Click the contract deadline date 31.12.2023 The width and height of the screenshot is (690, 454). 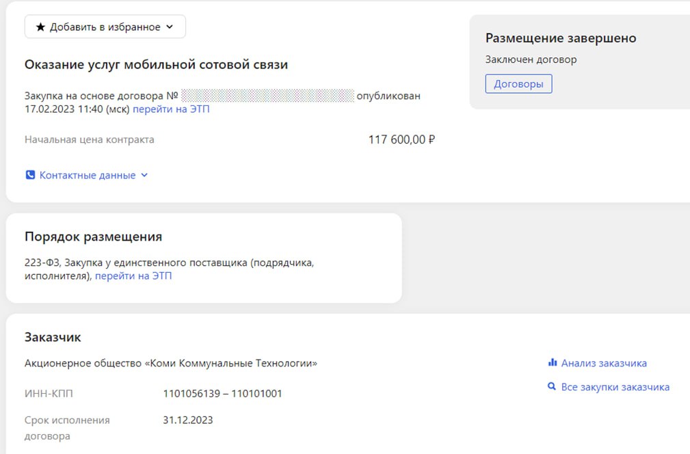(187, 420)
